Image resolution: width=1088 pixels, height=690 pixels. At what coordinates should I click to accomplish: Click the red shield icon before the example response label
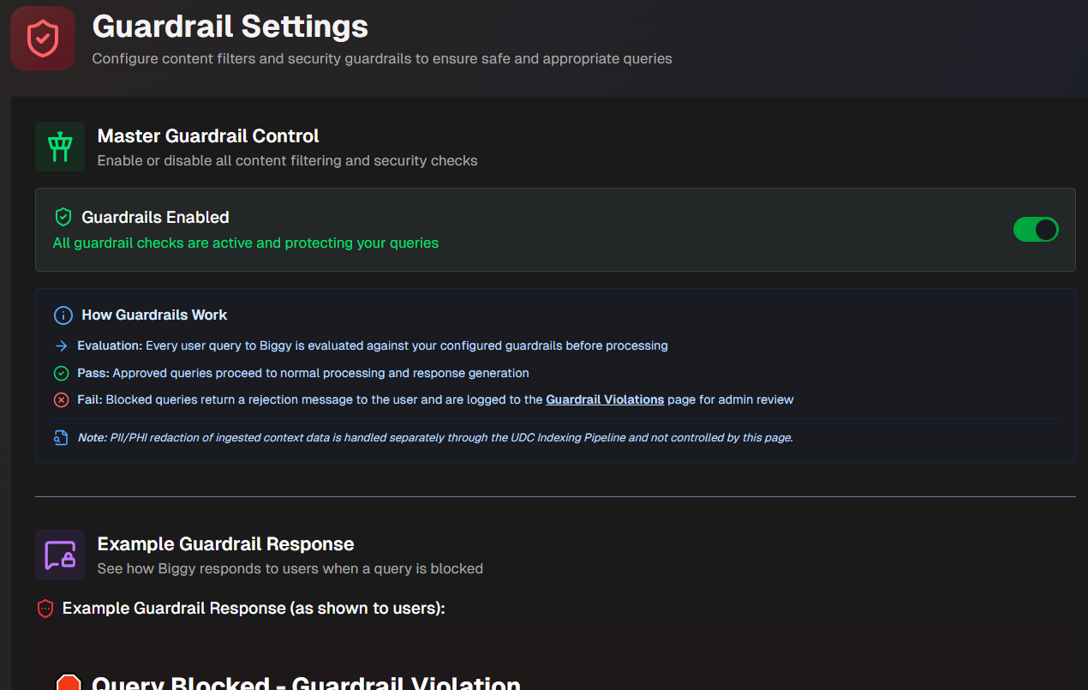click(x=45, y=609)
